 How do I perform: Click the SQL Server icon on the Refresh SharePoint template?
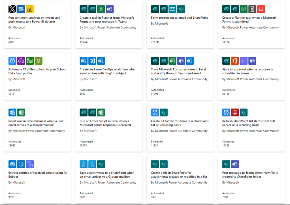coord(235,112)
